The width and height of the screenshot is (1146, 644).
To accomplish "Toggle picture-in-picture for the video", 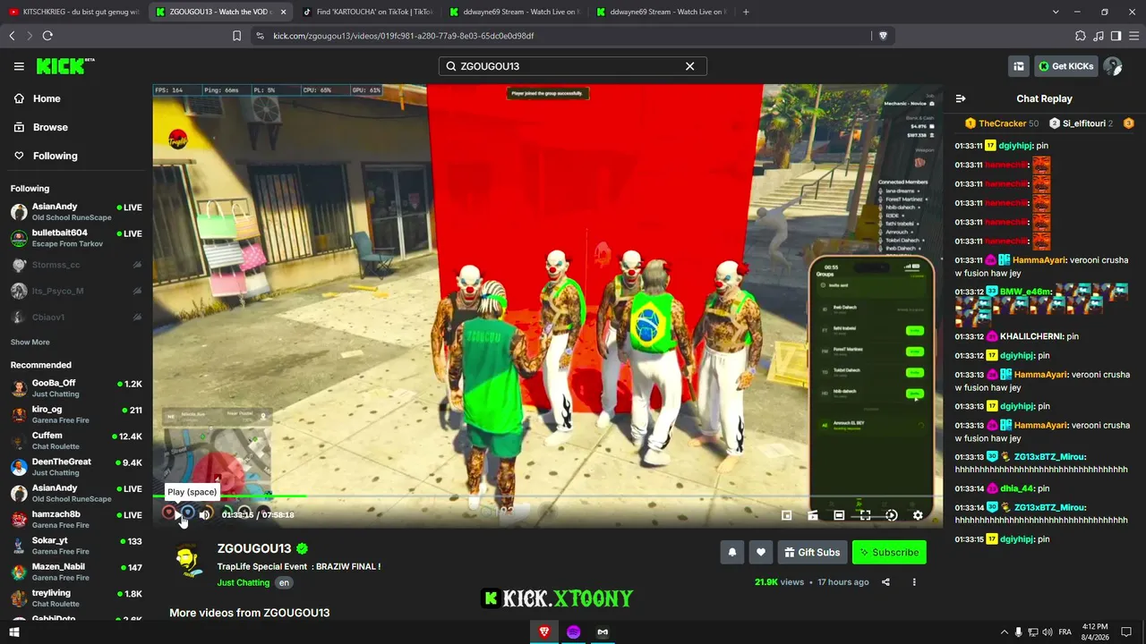I will coord(787,515).
